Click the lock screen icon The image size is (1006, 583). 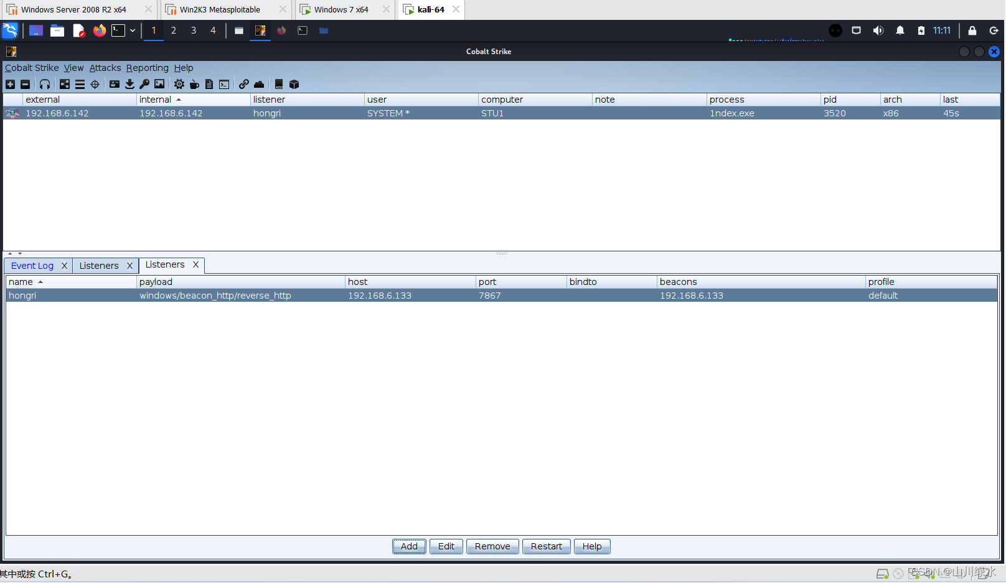(972, 30)
